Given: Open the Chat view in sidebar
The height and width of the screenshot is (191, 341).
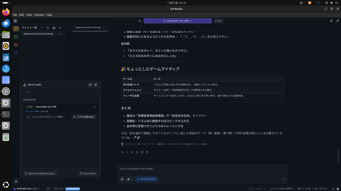Looking at the screenshot, I should coord(16,29).
